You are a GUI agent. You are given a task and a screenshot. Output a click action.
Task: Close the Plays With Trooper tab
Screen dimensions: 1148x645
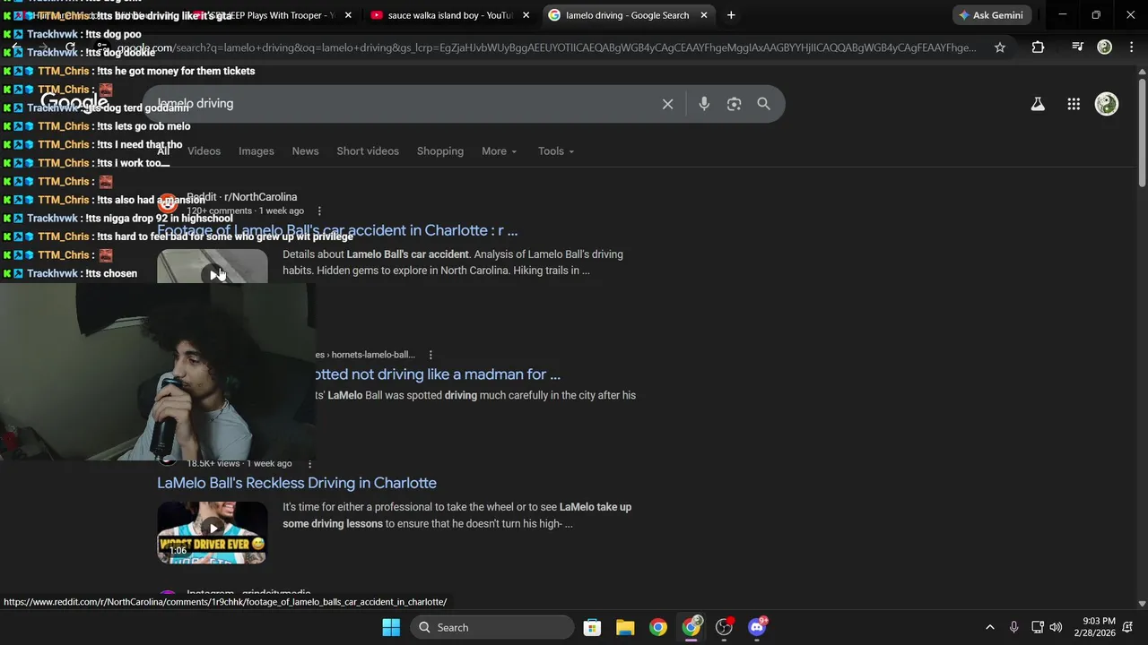(x=348, y=15)
